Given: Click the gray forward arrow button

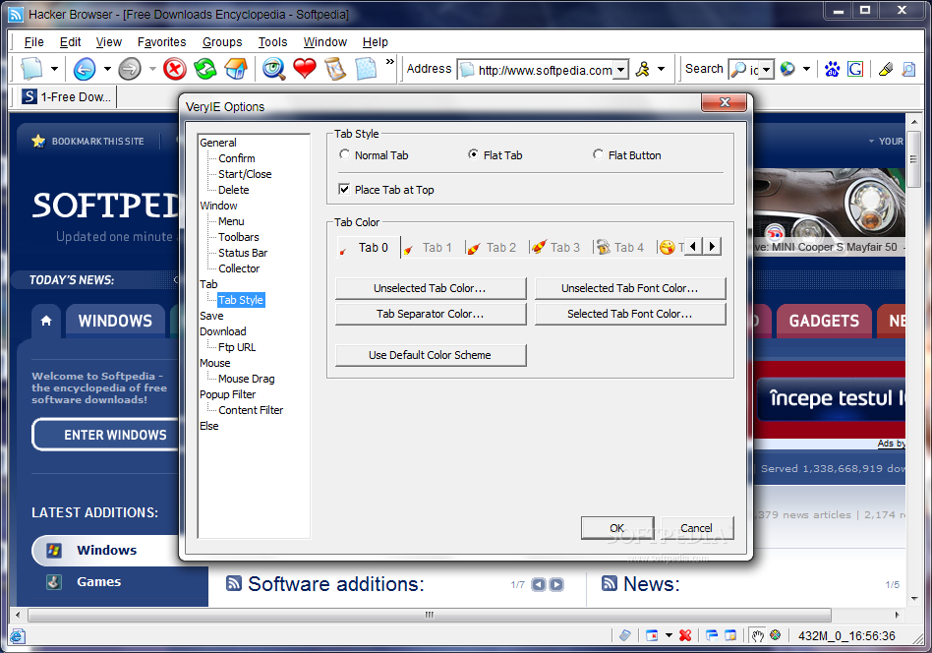Looking at the screenshot, I should pos(130,69).
